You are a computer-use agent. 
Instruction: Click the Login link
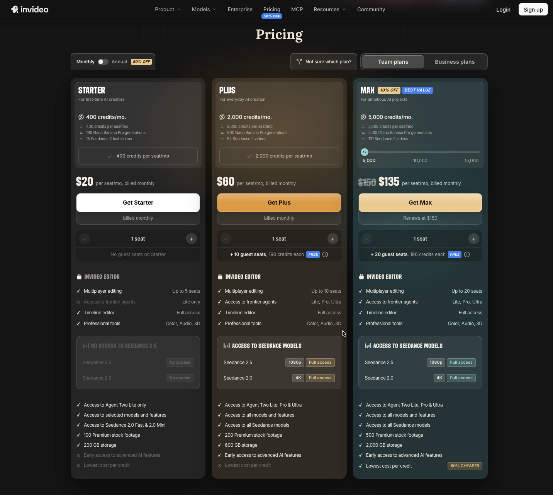tap(503, 10)
